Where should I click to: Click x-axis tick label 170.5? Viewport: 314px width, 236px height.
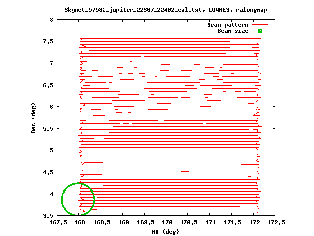[x=189, y=222]
